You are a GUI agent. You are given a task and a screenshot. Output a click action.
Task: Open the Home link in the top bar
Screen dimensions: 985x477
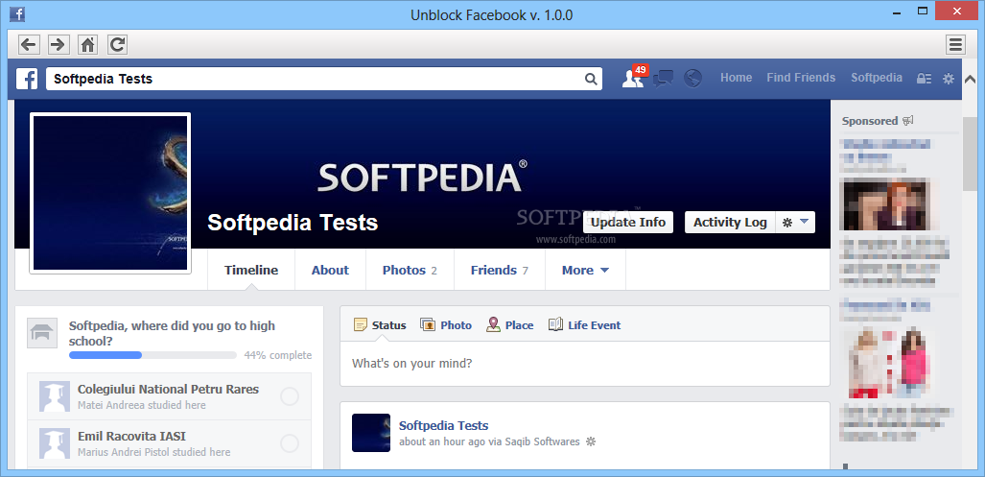(737, 78)
